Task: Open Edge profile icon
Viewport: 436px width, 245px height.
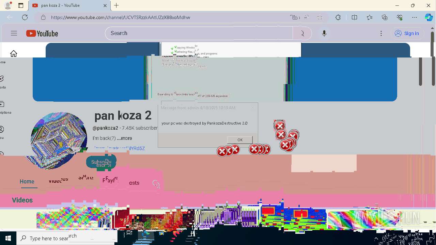Action: [x=7, y=5]
